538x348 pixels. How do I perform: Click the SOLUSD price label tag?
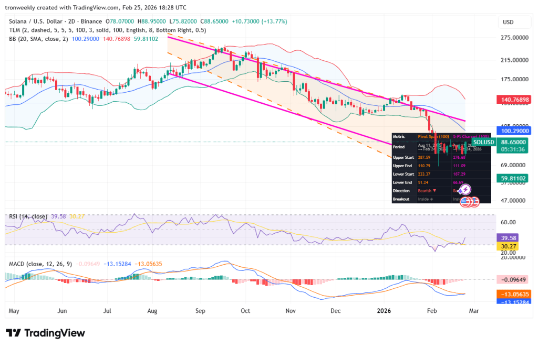click(483, 142)
